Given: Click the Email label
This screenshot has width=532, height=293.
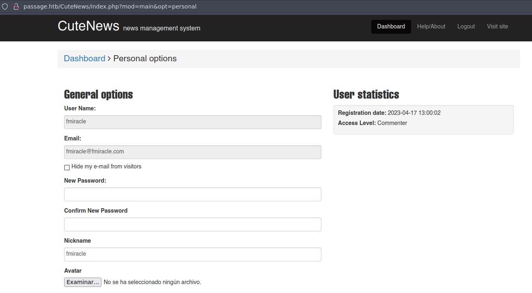Looking at the screenshot, I should (73, 138).
